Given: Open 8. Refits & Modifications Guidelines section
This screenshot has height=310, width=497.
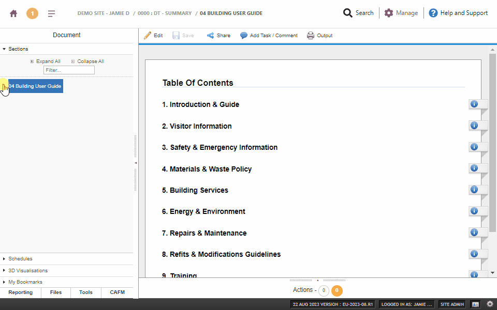Looking at the screenshot, I should pos(221,254).
